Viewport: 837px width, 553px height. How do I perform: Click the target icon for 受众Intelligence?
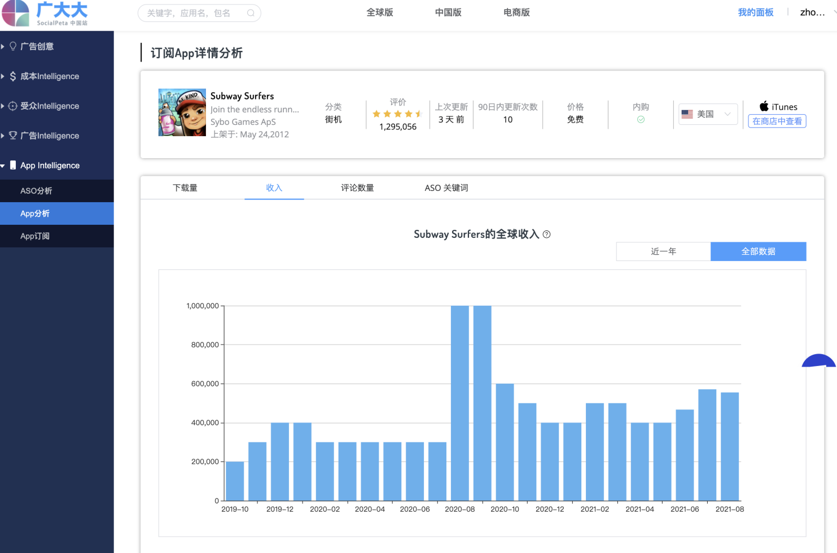tap(13, 106)
